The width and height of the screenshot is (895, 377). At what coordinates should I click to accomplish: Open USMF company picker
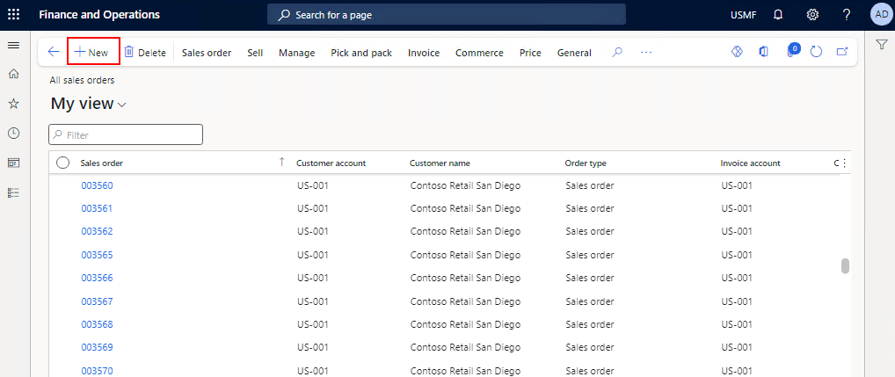[743, 15]
